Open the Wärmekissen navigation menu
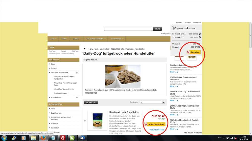Image resolution: width=252 pixels, height=141 pixels. [x=117, y=39]
